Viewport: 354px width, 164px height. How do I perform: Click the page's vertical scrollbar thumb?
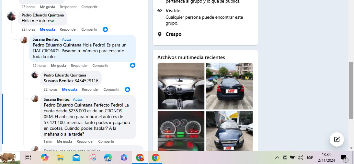coord(351,90)
